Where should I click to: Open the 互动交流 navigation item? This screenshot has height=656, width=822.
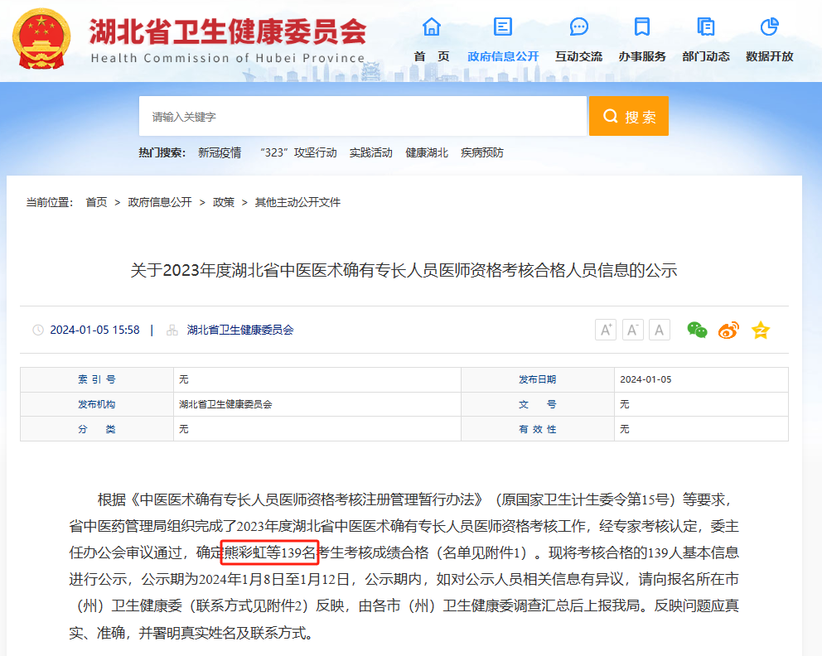point(578,56)
